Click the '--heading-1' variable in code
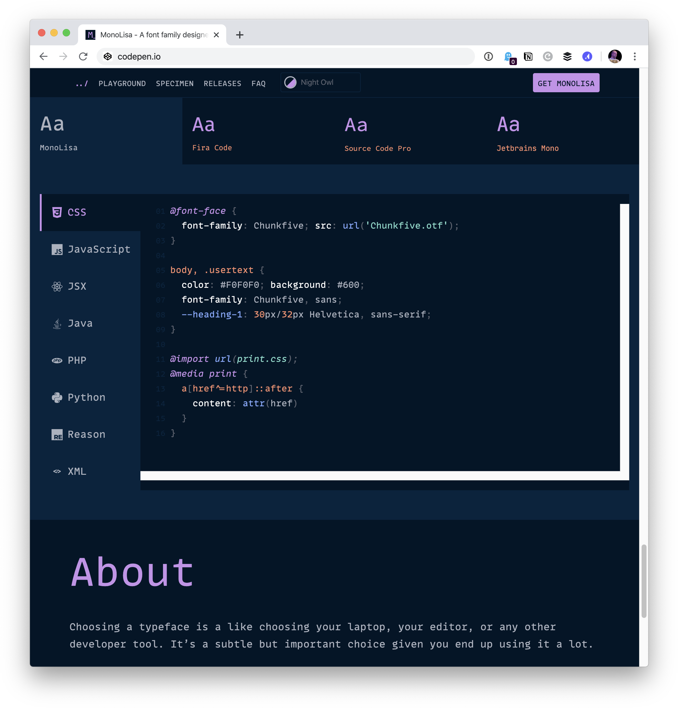Viewport: 678px width, 708px height. click(212, 315)
